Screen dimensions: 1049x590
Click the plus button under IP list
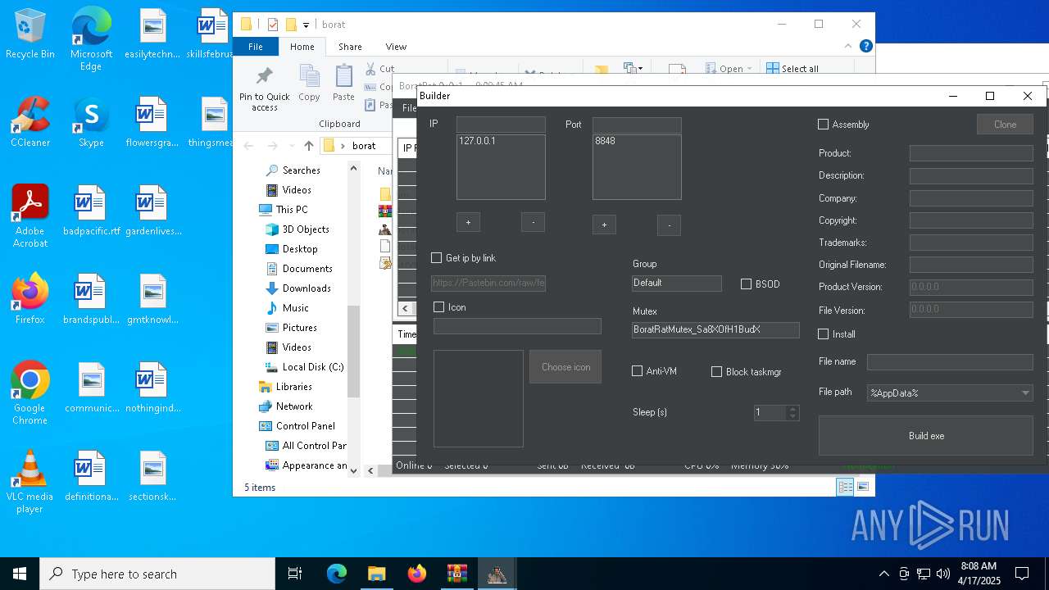tap(468, 222)
